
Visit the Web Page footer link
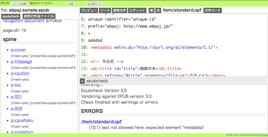coord(262,134)
